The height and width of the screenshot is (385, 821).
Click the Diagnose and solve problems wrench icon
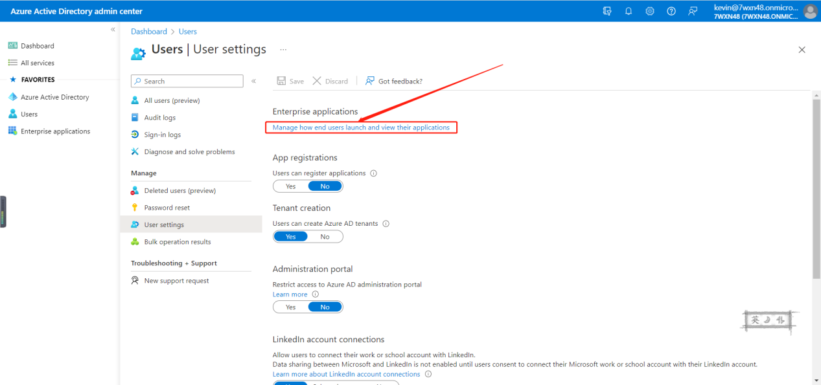135,151
